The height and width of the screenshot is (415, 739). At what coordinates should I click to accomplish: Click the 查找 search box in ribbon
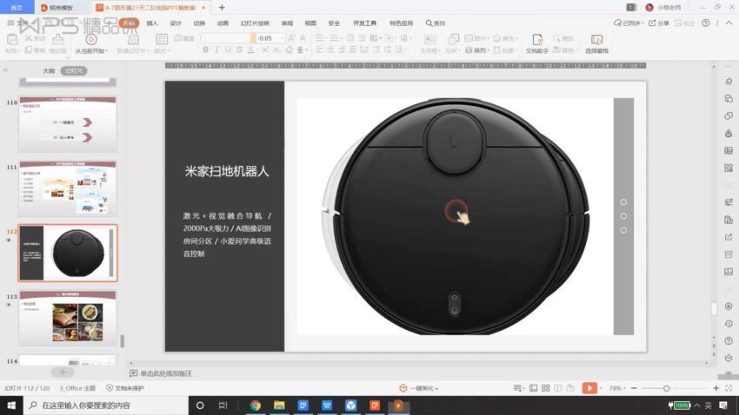click(436, 23)
